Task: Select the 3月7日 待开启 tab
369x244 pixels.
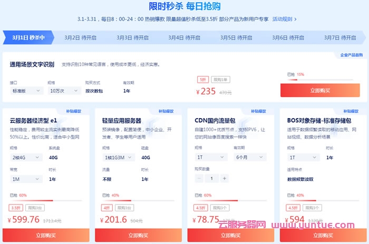Action: click(339, 38)
